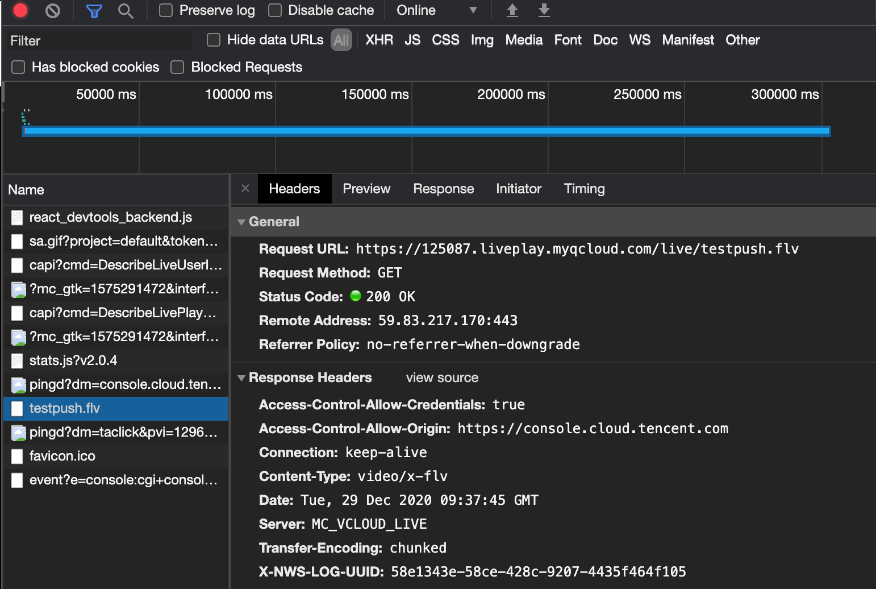Screen dimensions: 876x589
Task: Clear the network log
Action: point(53,10)
